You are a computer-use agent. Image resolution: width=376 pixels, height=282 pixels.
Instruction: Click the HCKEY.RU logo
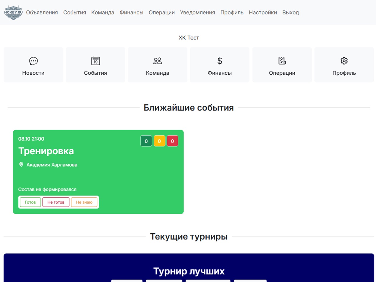13,13
